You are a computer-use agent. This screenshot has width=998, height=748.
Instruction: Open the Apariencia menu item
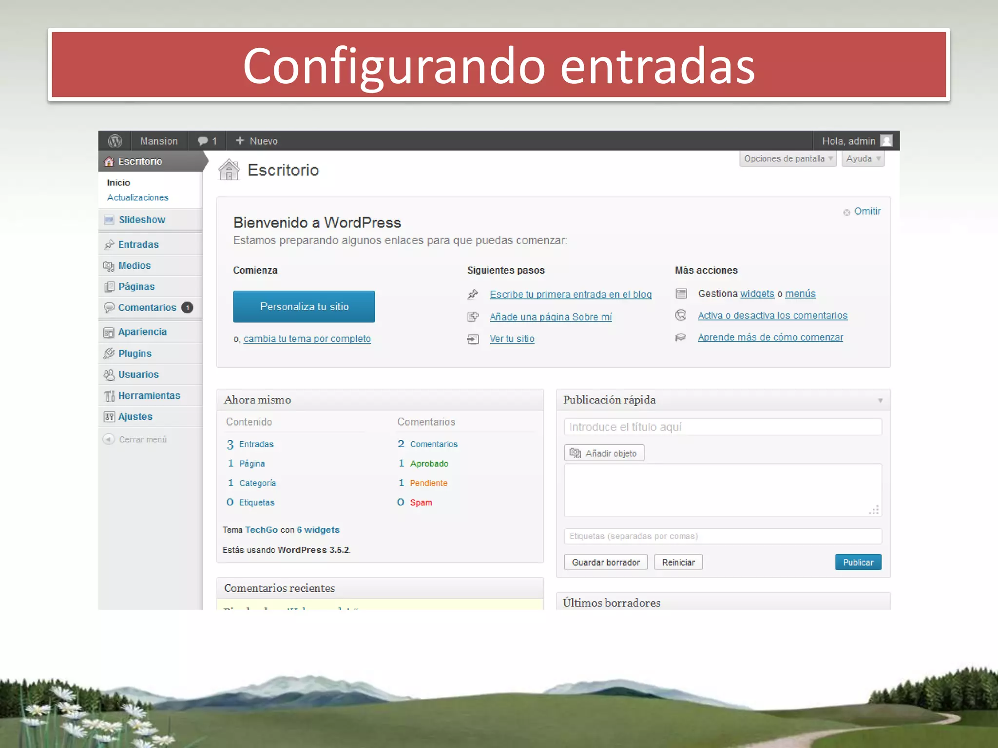(x=142, y=332)
